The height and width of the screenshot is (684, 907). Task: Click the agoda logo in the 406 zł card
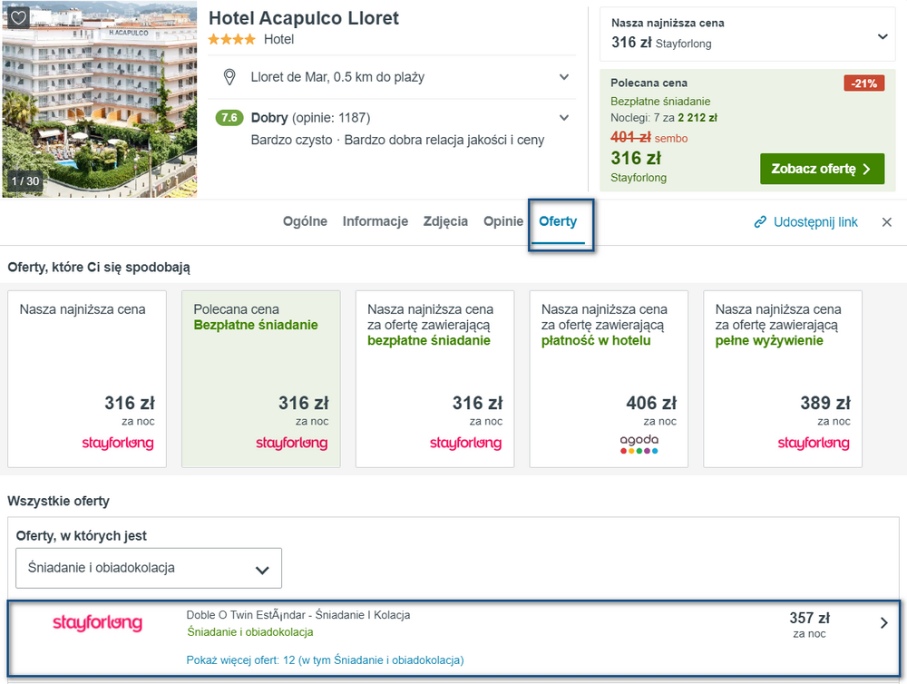tap(639, 444)
